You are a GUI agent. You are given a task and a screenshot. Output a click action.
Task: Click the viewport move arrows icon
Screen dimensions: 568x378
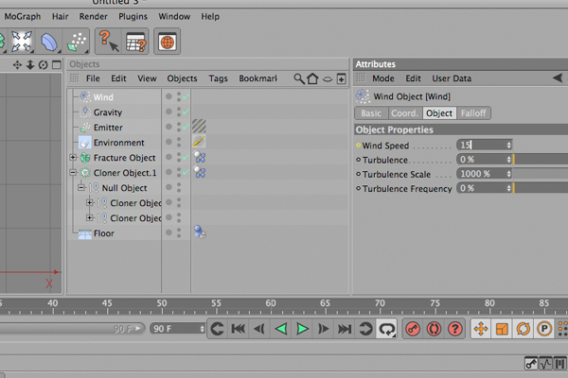17,65
